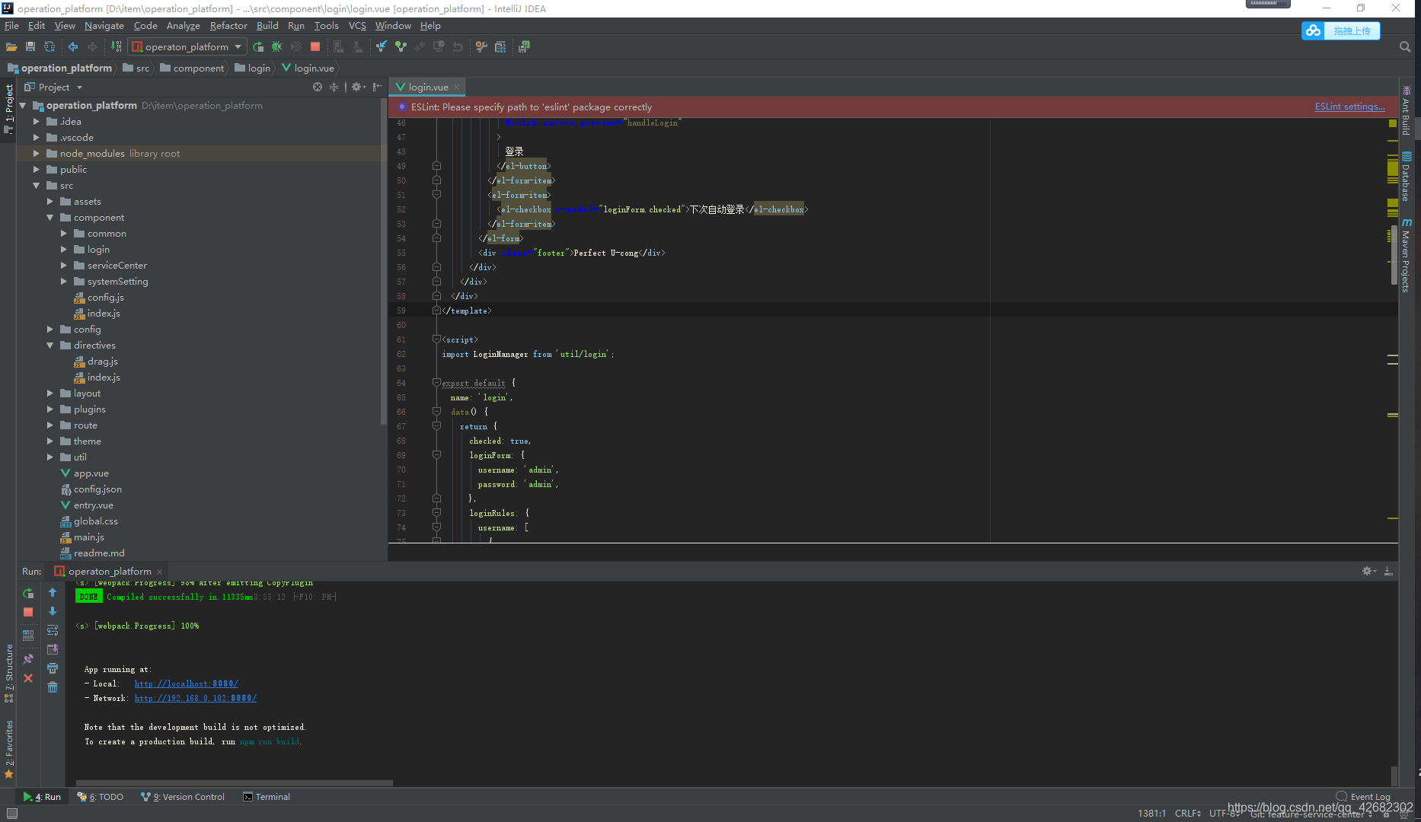
Task: Open operaton_platform run configuration dropdown
Action: [x=187, y=46]
